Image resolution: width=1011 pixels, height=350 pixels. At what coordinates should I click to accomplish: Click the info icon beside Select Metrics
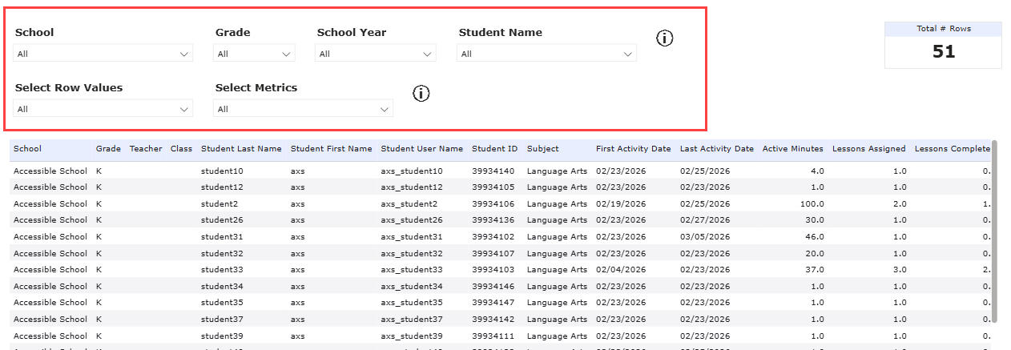click(421, 94)
